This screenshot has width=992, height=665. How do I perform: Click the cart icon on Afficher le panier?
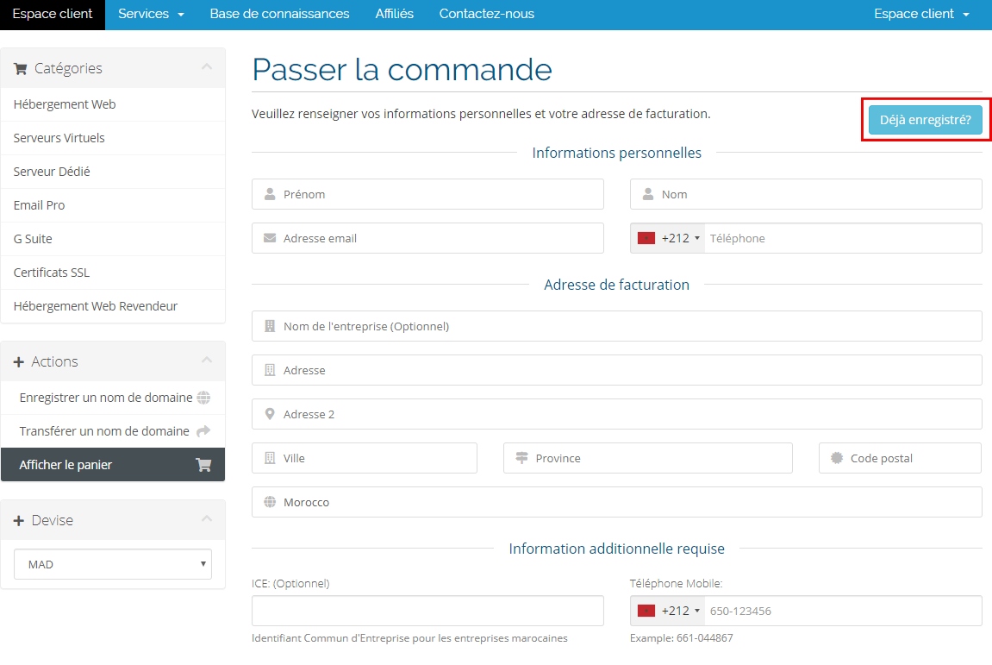203,465
